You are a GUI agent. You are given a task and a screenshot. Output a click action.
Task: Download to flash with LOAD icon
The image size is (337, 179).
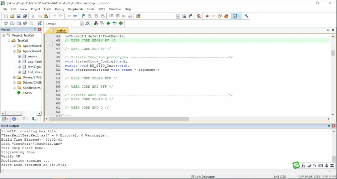pyautogui.click(x=39, y=23)
